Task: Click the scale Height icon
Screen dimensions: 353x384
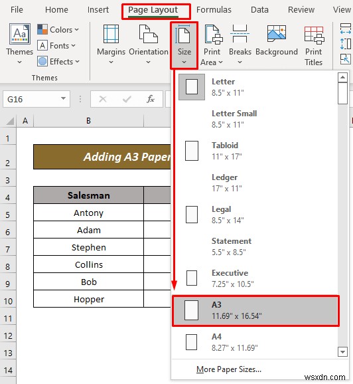Action: point(346,44)
